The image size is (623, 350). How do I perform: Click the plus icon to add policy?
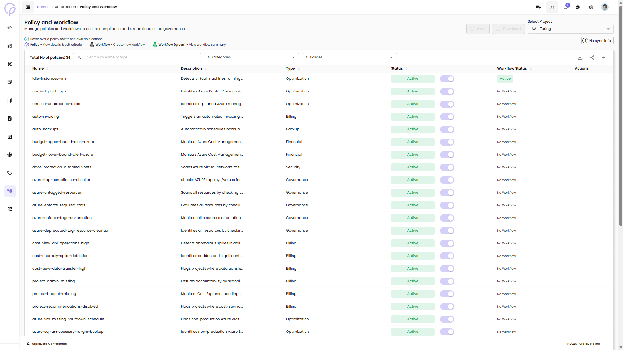(x=604, y=57)
